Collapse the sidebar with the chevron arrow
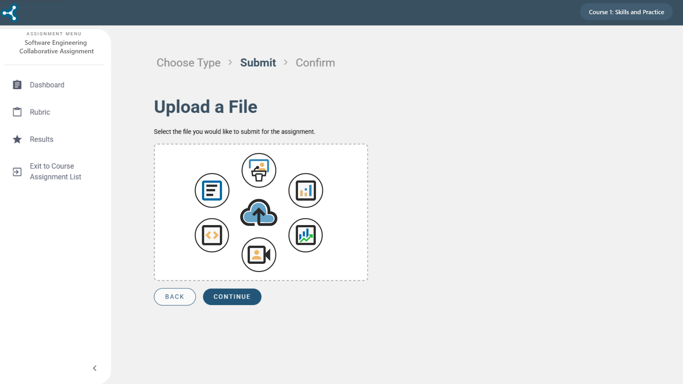The image size is (683, 384). click(x=95, y=368)
